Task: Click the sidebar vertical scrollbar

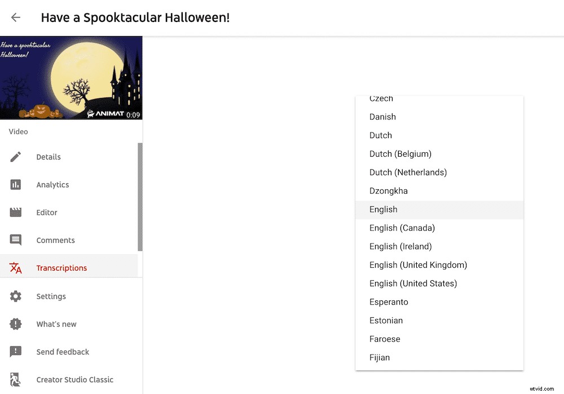Action: [140, 197]
